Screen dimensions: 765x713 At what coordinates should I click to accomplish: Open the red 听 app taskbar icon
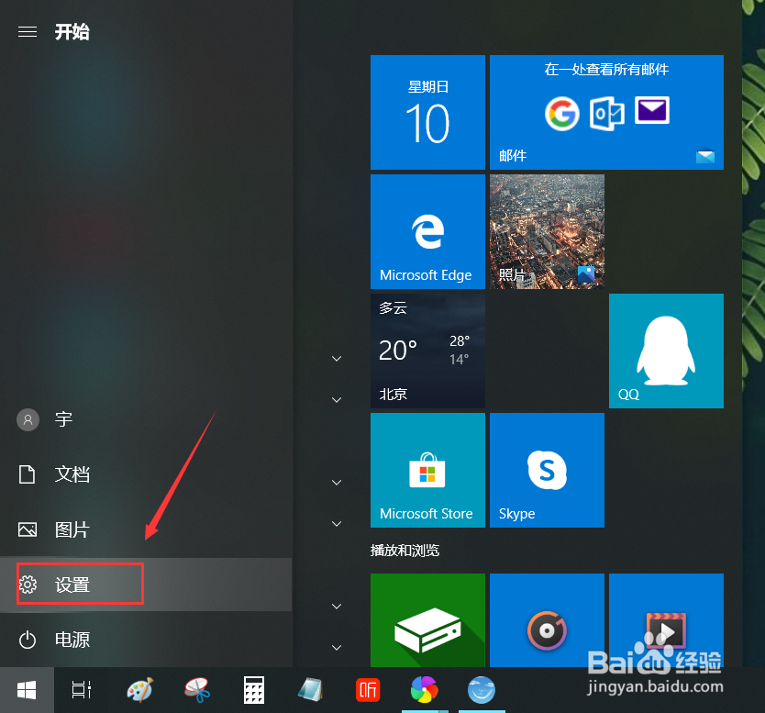coord(368,690)
